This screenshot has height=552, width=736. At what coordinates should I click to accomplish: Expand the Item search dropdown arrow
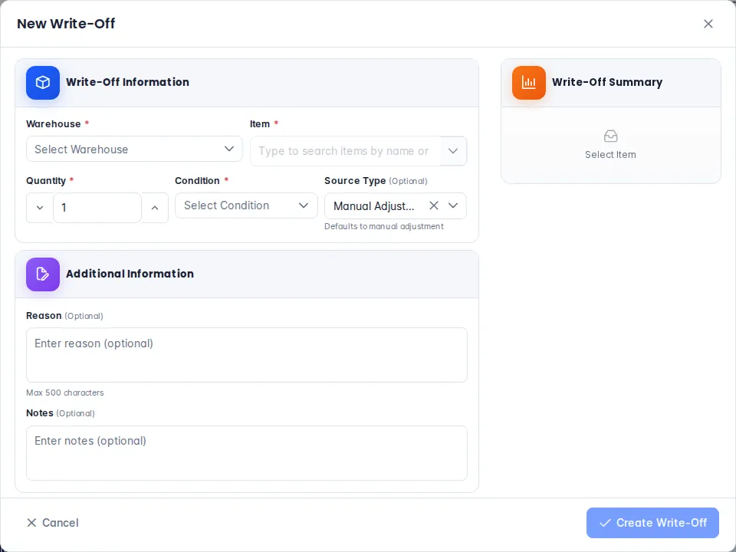(453, 151)
